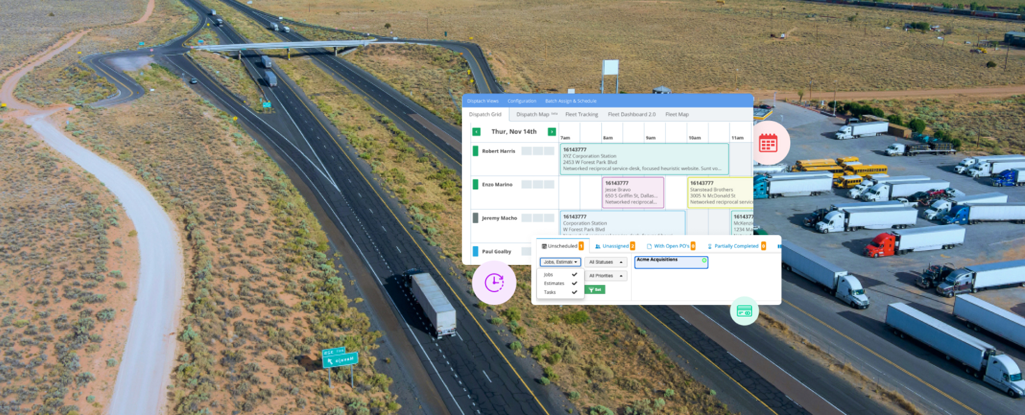This screenshot has height=415, width=1025.
Task: Click Paul Goalby blue status marker
Action: tap(475, 251)
